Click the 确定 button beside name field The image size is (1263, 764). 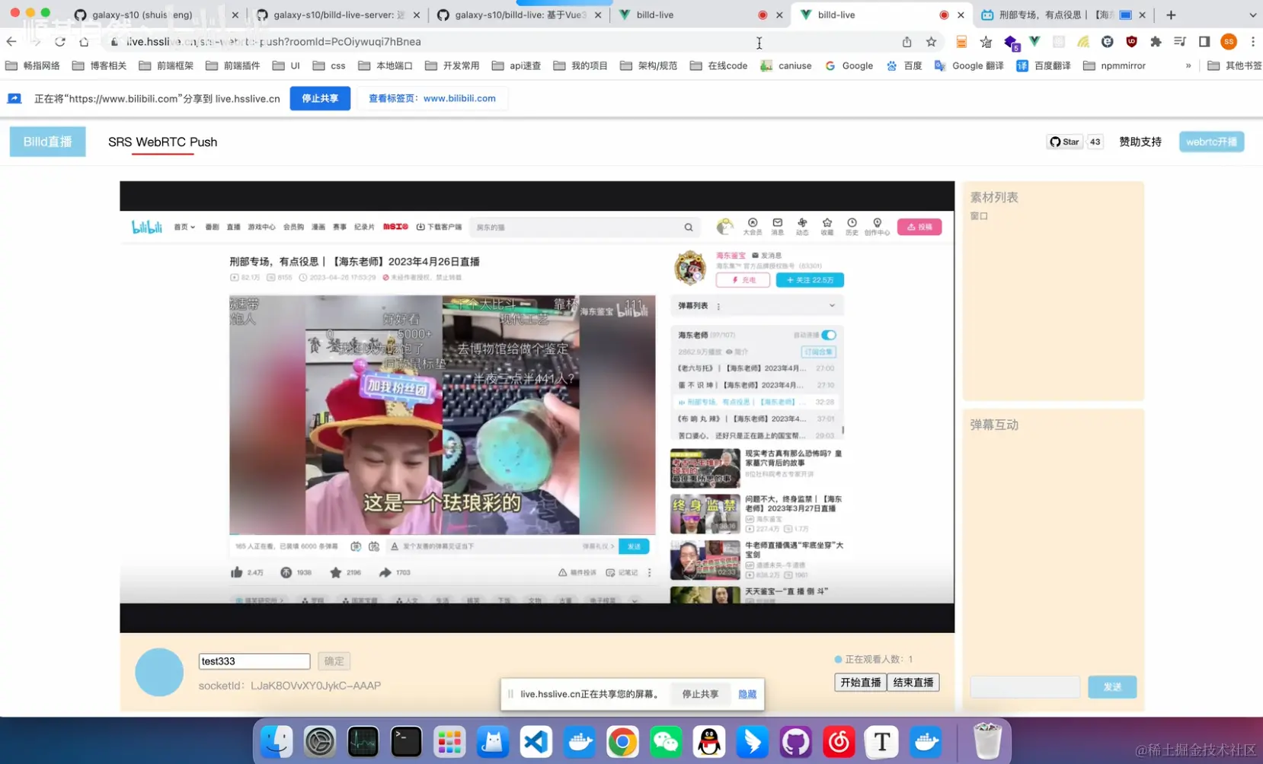pyautogui.click(x=334, y=661)
